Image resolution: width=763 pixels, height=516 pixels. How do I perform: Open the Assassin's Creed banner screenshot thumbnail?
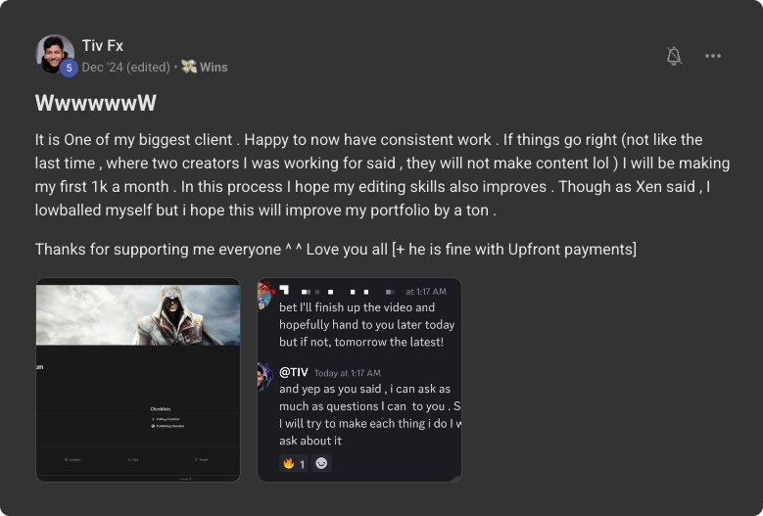tap(138, 379)
